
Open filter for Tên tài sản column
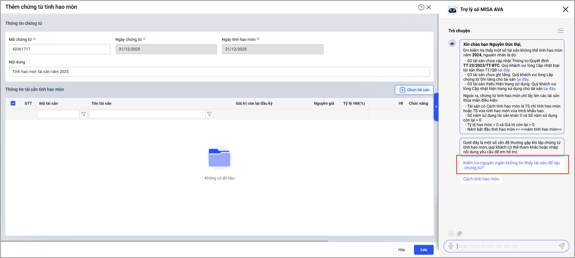209,114
